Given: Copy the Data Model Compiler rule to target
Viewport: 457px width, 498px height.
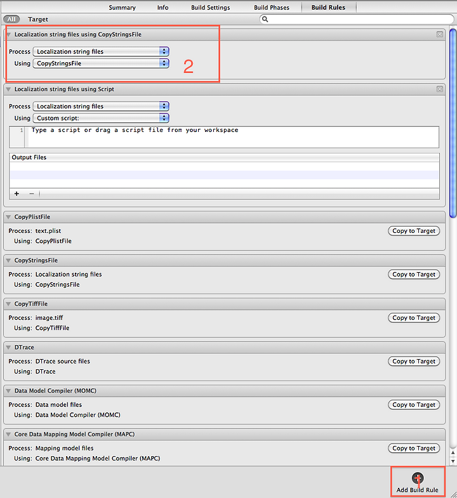Looking at the screenshot, I should click(x=414, y=405).
